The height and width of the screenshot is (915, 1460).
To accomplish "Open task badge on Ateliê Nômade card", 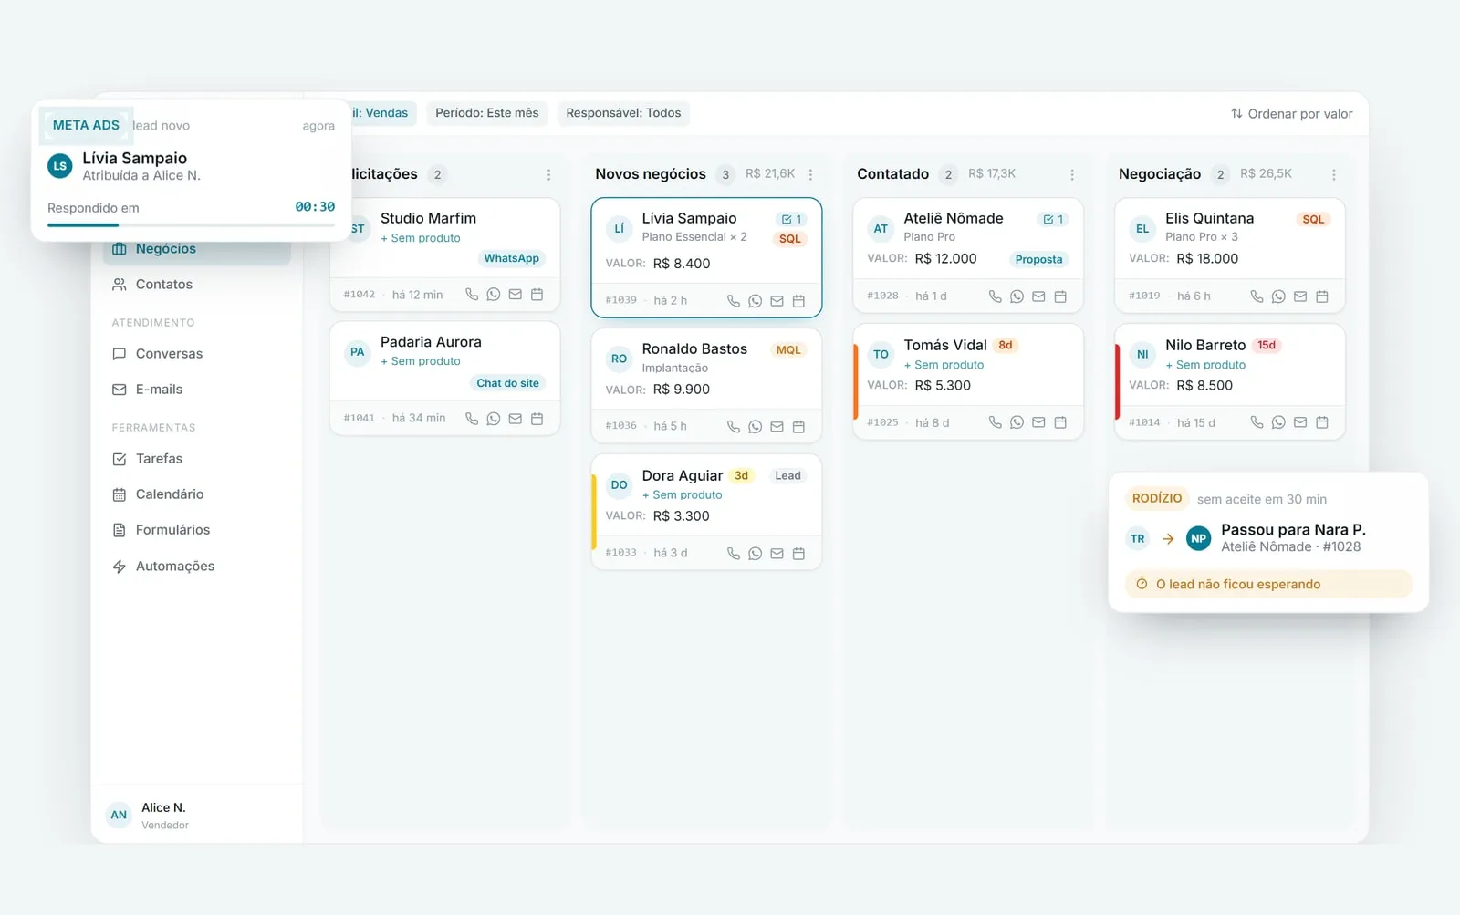I will [x=1053, y=219].
